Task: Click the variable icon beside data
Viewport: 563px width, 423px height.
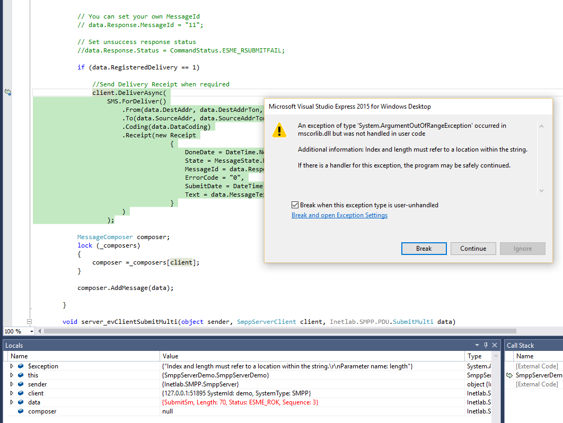Action: click(21, 402)
